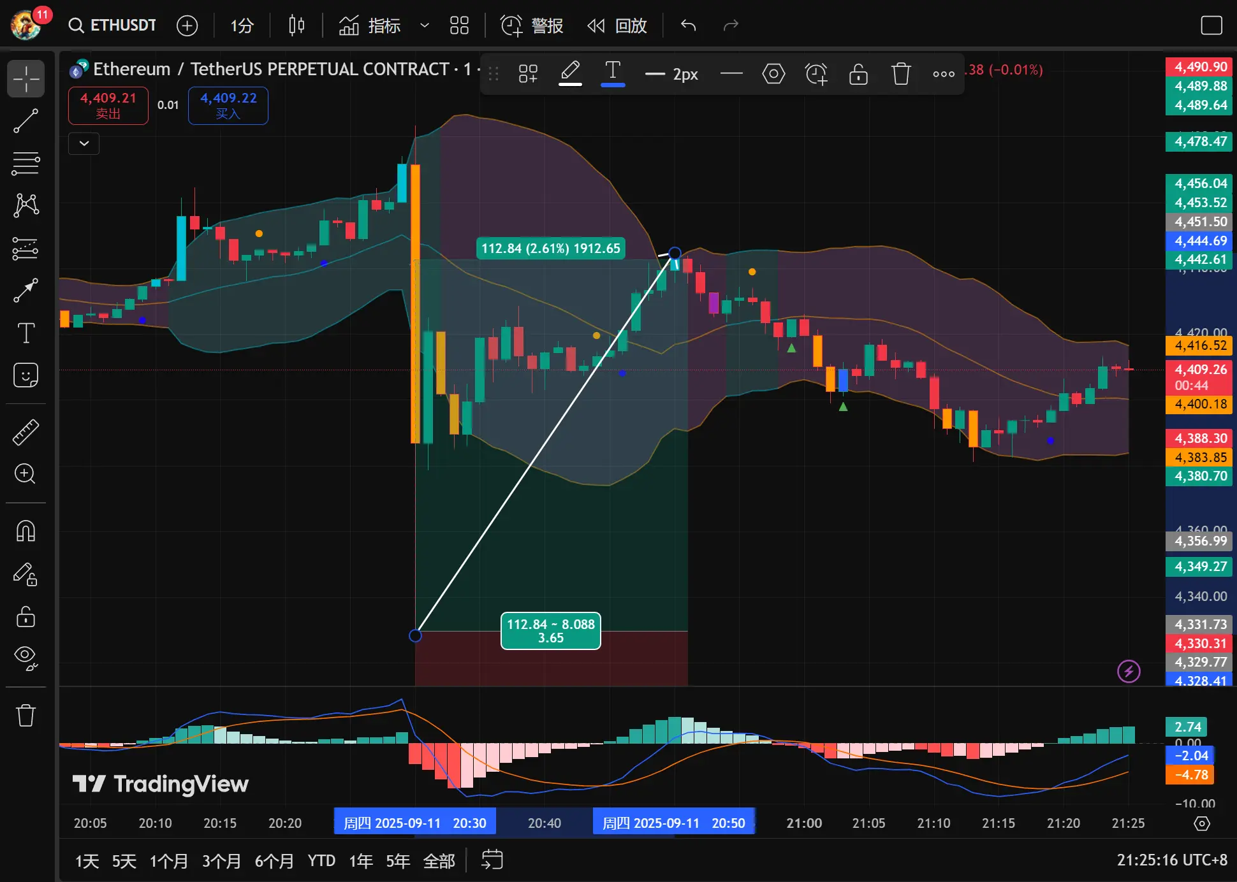Open the Fibonacci retracement tools

pos(26,163)
